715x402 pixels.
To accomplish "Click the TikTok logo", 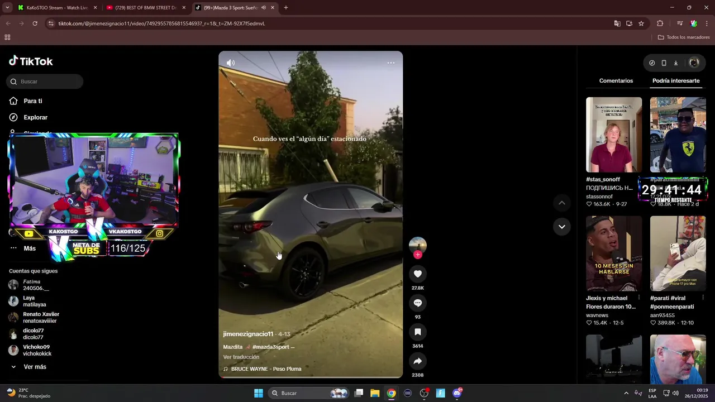I will click(x=31, y=61).
